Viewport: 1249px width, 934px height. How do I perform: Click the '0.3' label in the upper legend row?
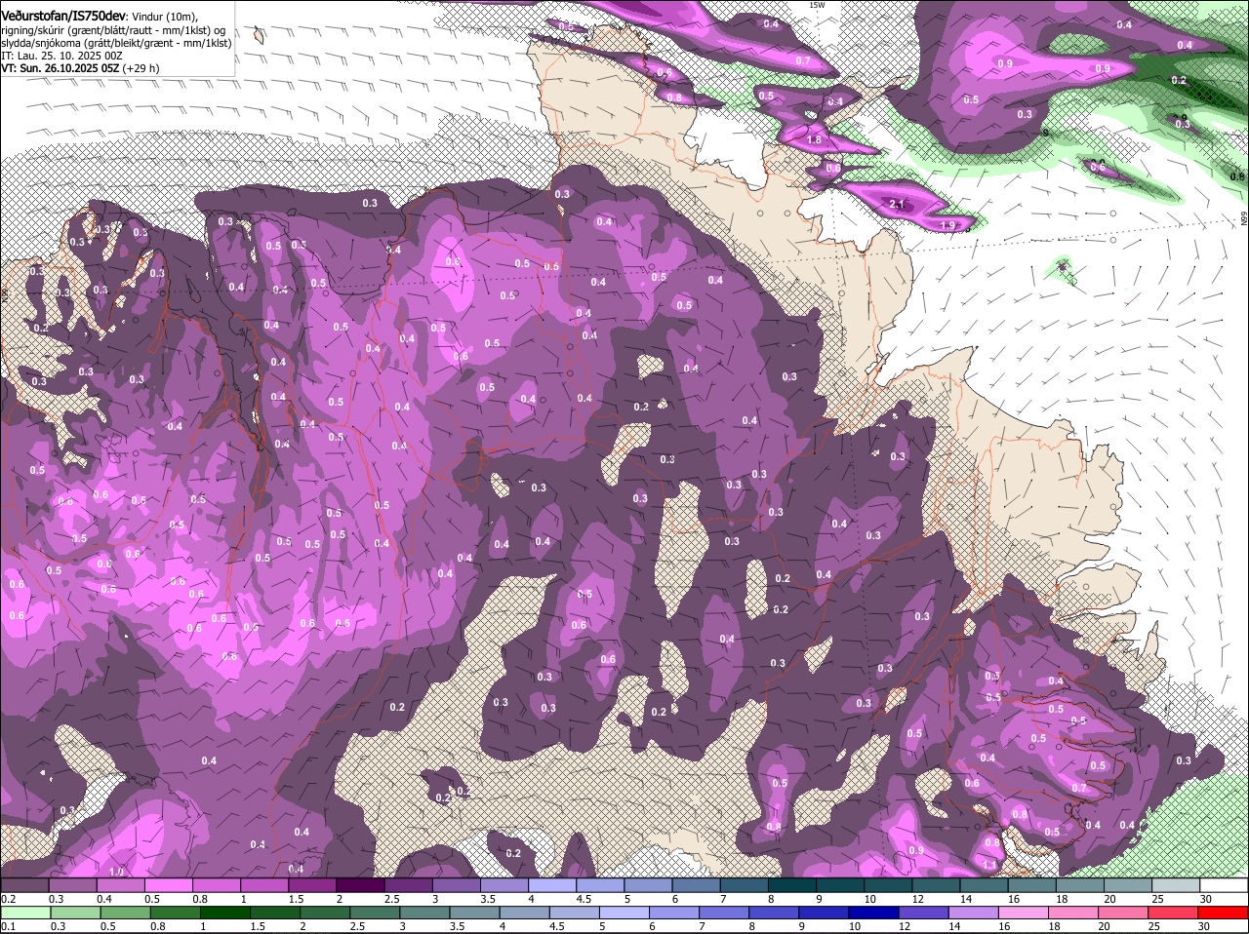[x=56, y=899]
